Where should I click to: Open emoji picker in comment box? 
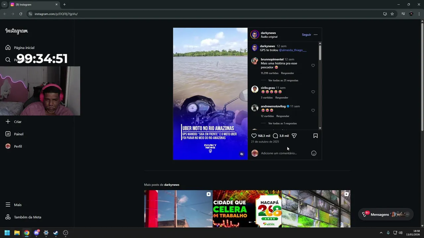314,153
